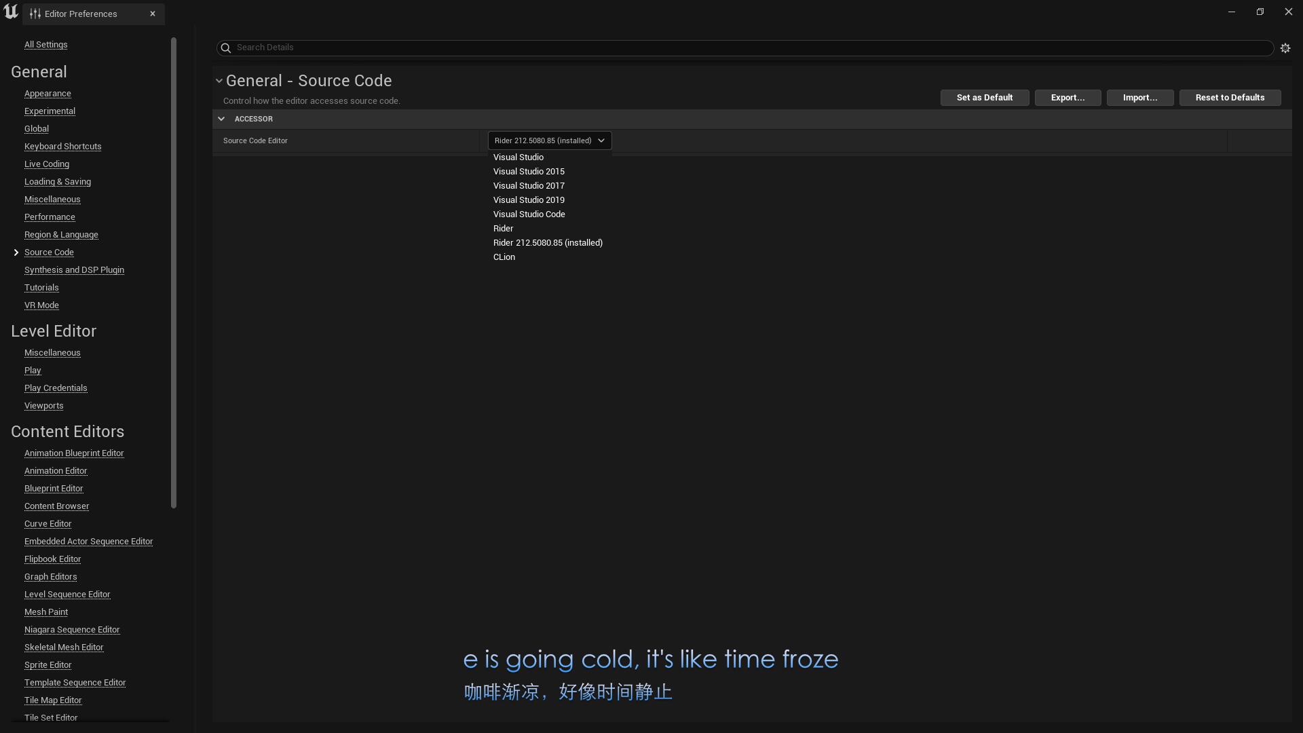Image resolution: width=1303 pixels, height=733 pixels.
Task: Click the Set as Default button
Action: 984,97
